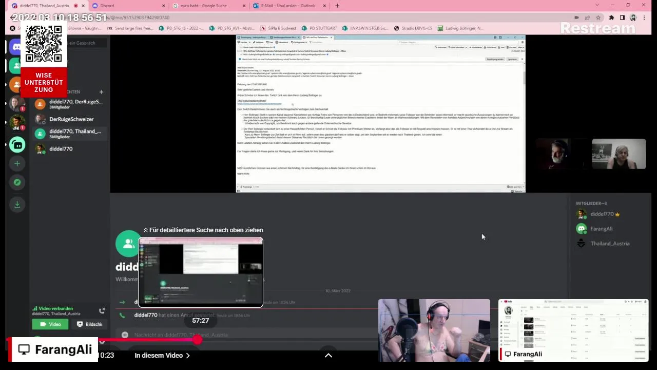The width and height of the screenshot is (657, 370).
Task: Select member Thailand_Austria in the list
Action: point(610,244)
